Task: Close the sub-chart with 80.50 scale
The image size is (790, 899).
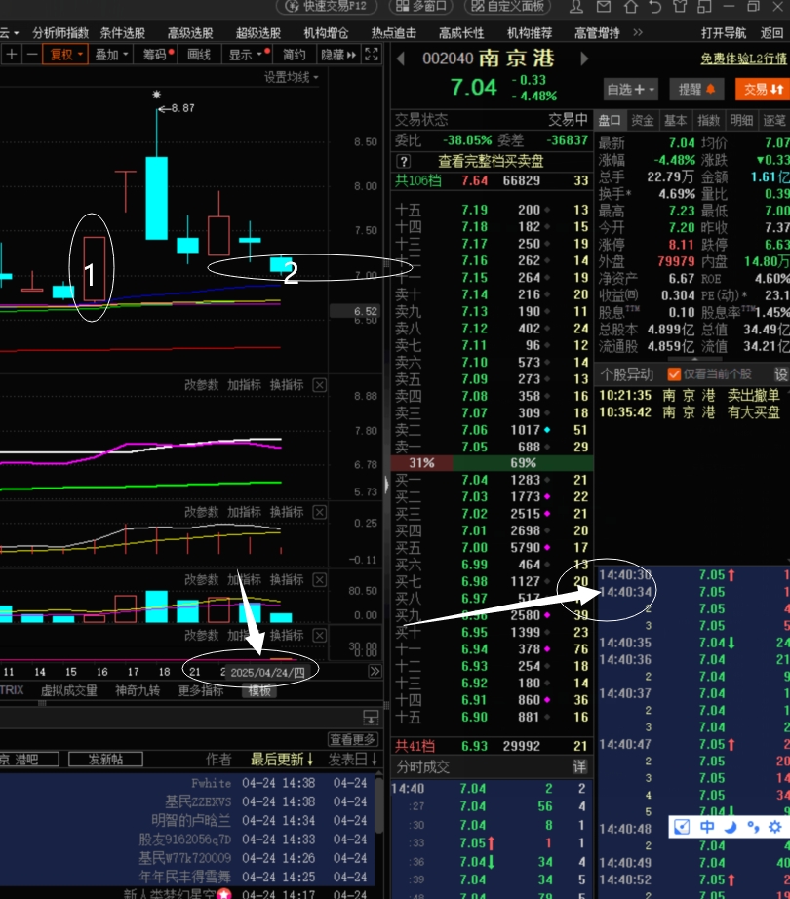Action: (319, 579)
